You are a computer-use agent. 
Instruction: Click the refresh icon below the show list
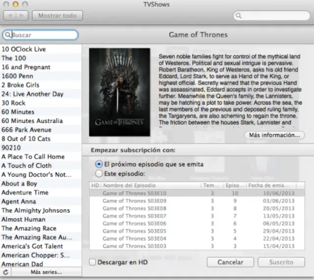tap(5, 272)
